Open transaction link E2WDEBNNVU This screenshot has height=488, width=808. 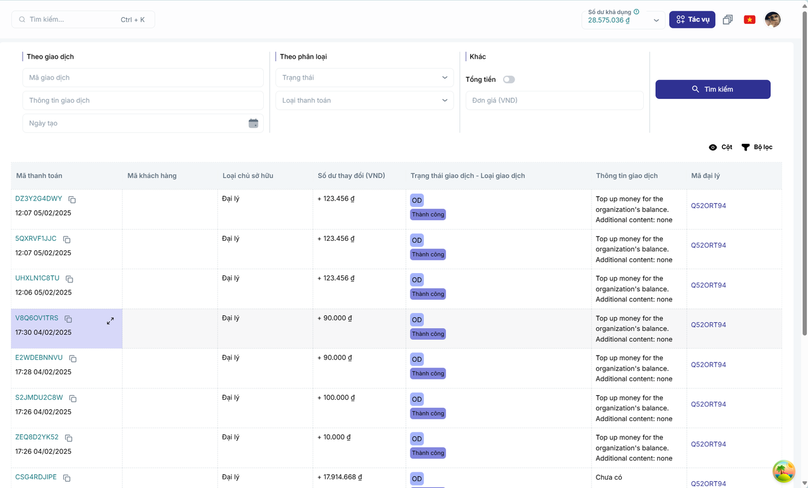pos(39,357)
